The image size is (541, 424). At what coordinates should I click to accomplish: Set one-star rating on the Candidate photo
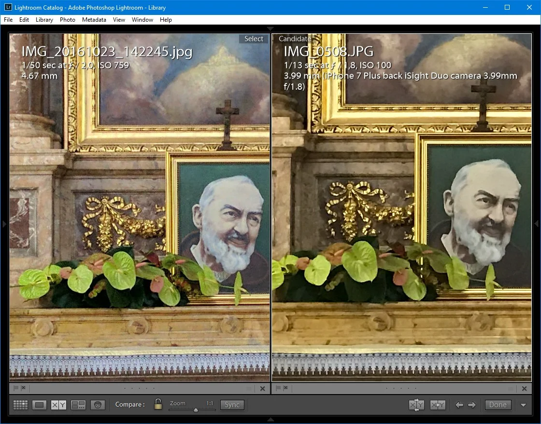click(x=387, y=388)
